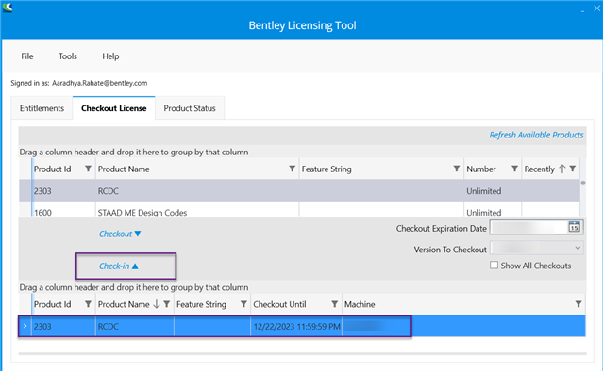
Task: Filter lower table Product Name column
Action: pos(166,304)
